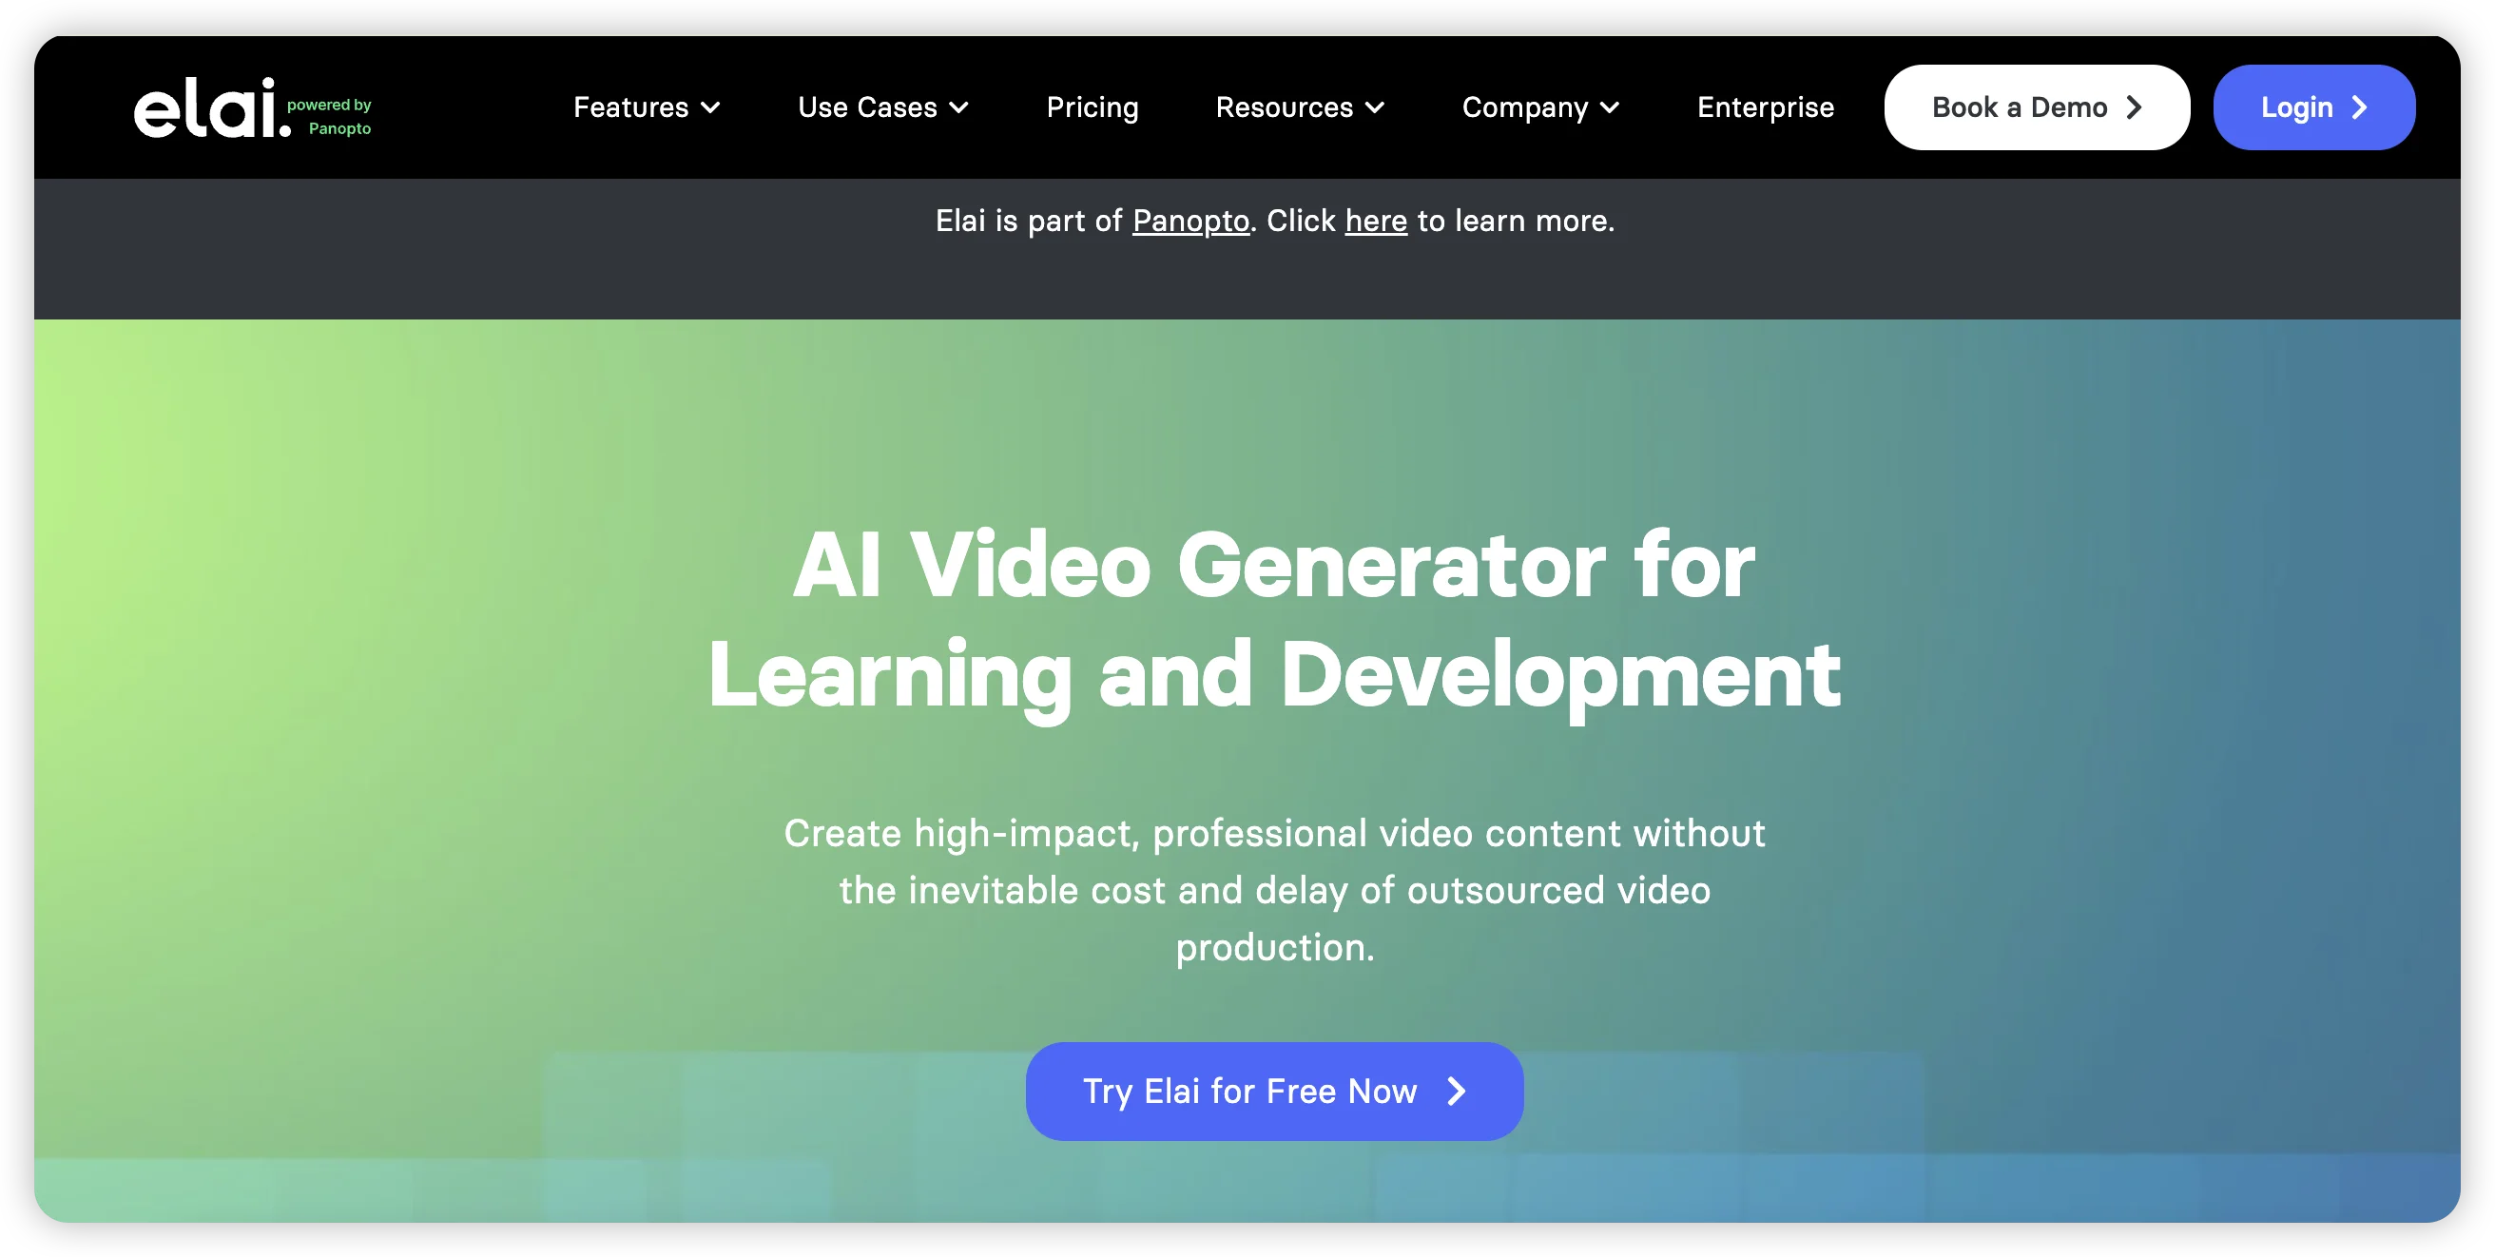Click arrow icon in Try Elai button
Image resolution: width=2495 pixels, height=1257 pixels.
pos(1457,1092)
